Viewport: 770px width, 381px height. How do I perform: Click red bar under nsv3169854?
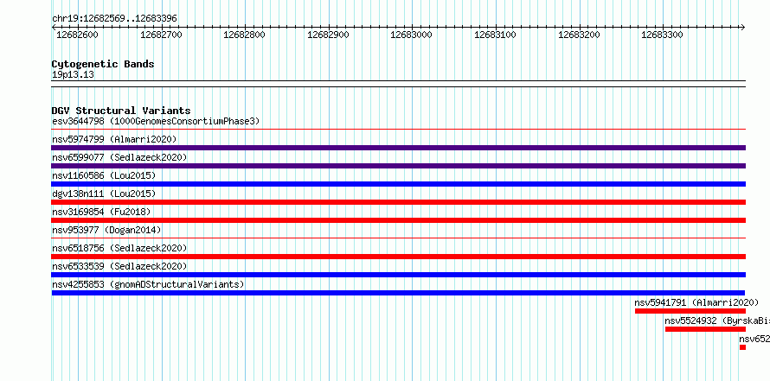pos(398,220)
